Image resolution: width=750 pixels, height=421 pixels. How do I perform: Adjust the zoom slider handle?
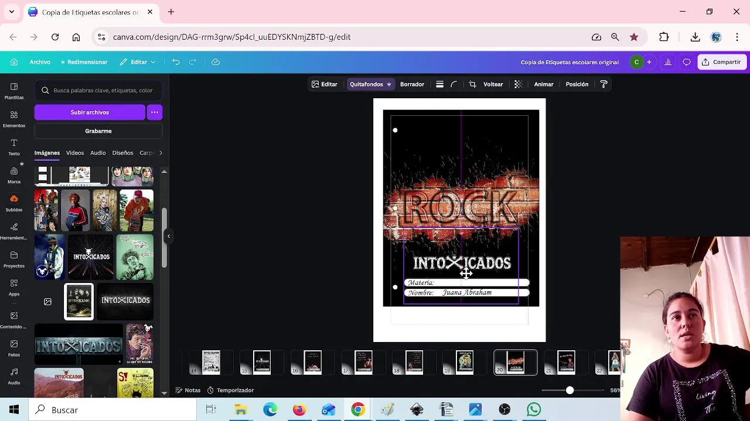coord(570,390)
